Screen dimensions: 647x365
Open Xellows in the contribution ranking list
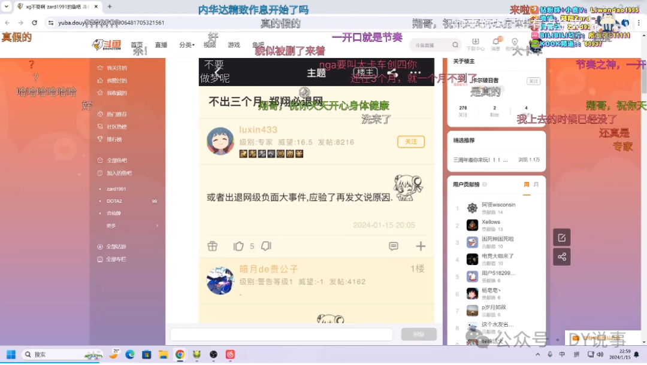491,221
